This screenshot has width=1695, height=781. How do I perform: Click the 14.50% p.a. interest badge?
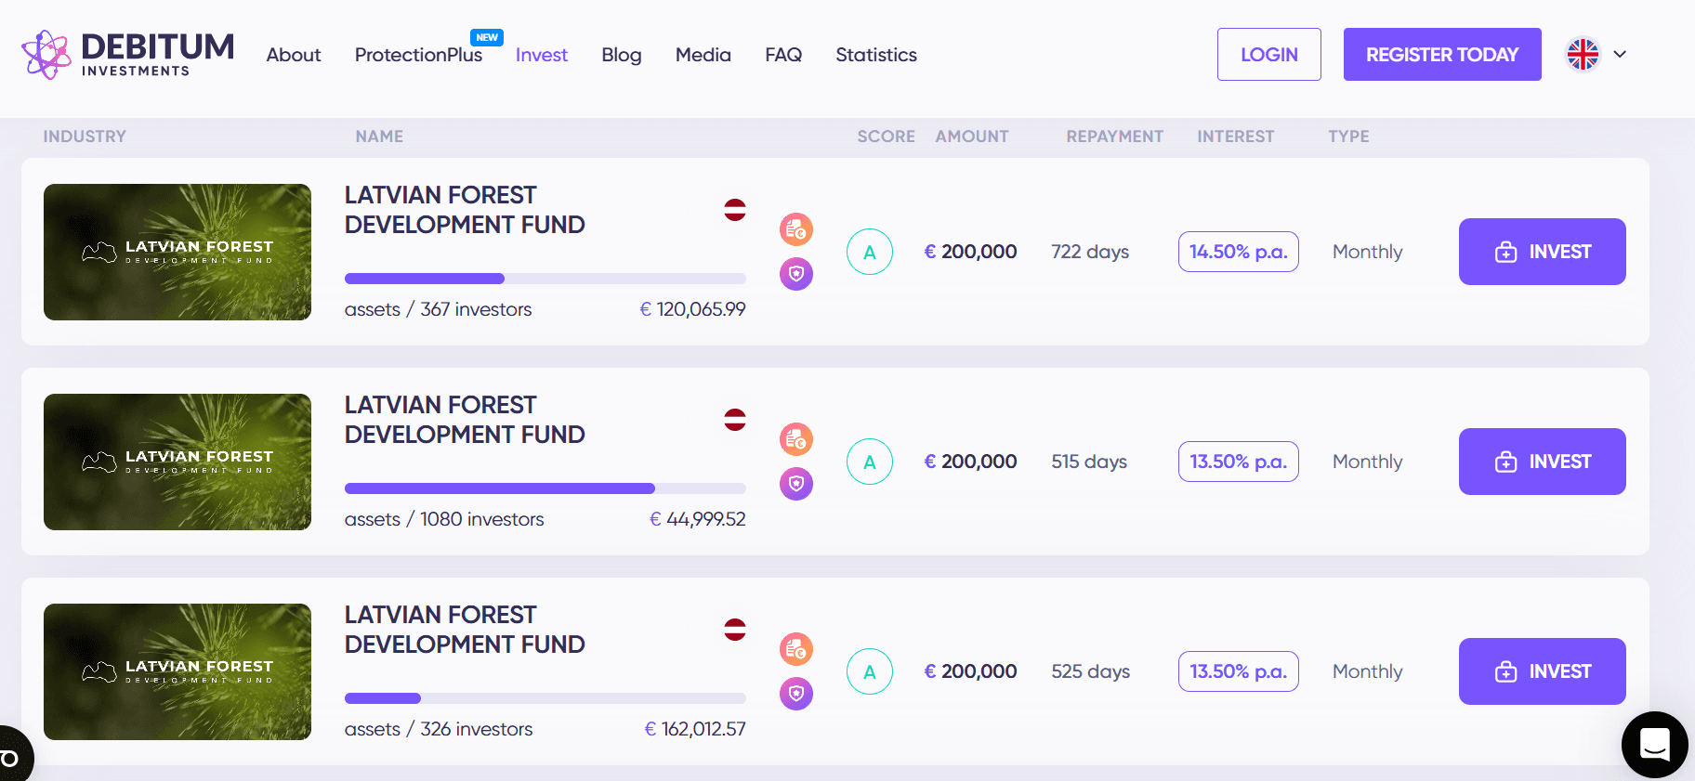tap(1238, 252)
